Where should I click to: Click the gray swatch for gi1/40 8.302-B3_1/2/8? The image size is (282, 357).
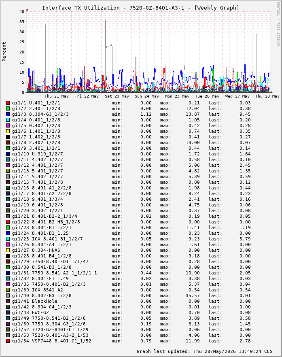point(8,295)
